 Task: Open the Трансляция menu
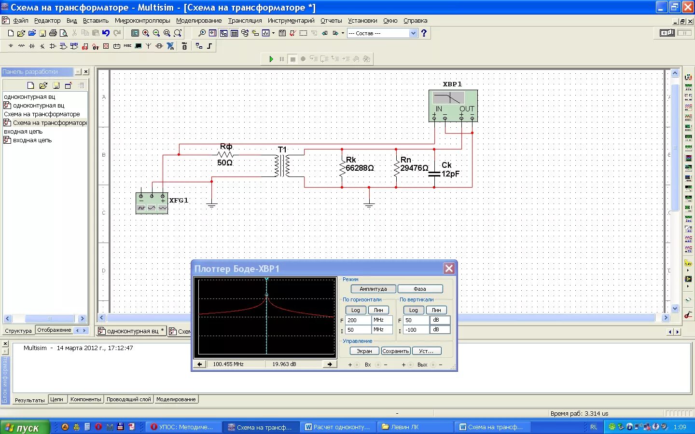point(245,21)
